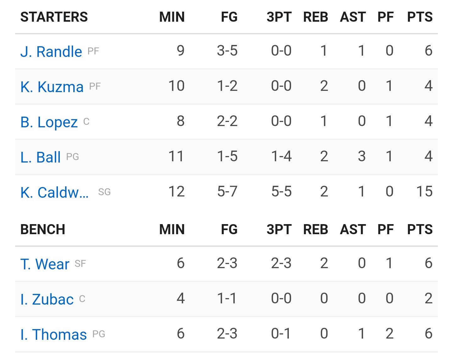The image size is (453, 353).
Task: Click L. Ball 1-4 three-point cell
Action: [x=282, y=156]
